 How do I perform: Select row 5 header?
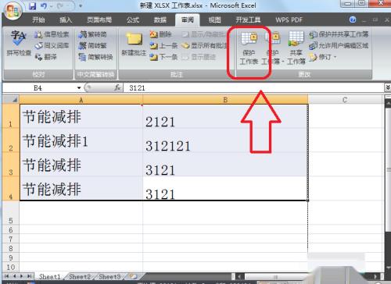(11, 213)
